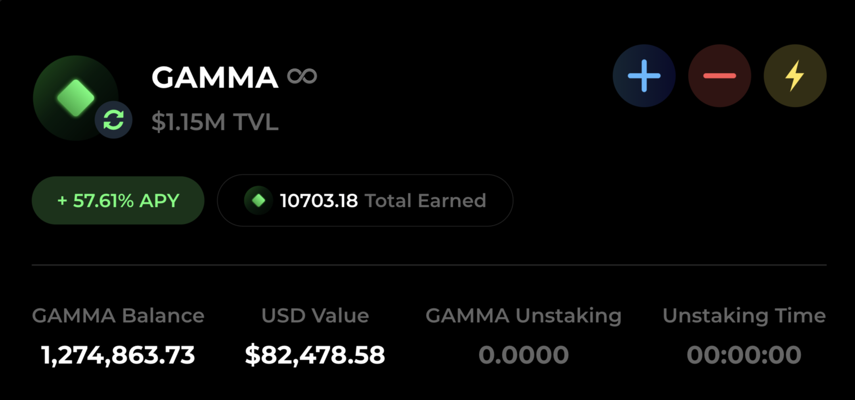Click the Total Earned label text

pos(425,200)
